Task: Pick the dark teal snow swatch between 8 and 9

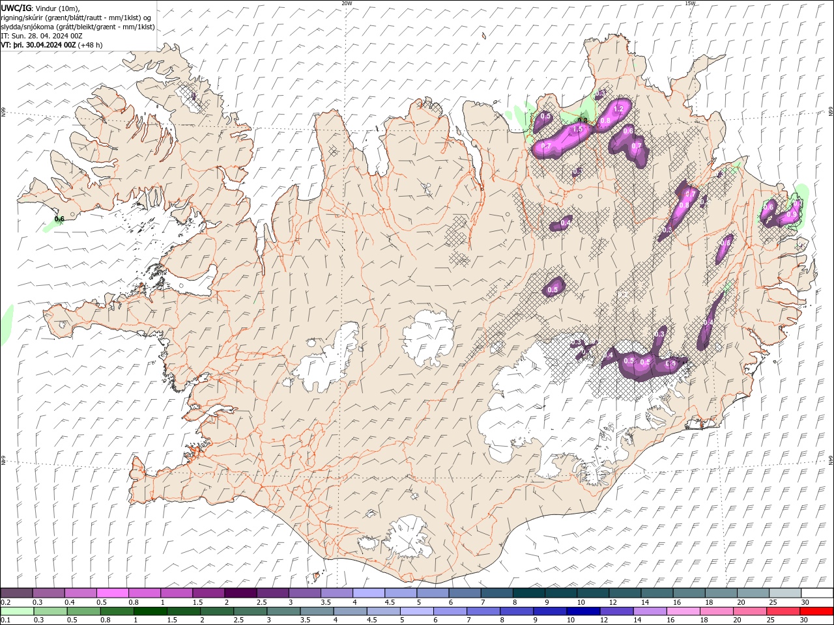Action: click(x=528, y=593)
